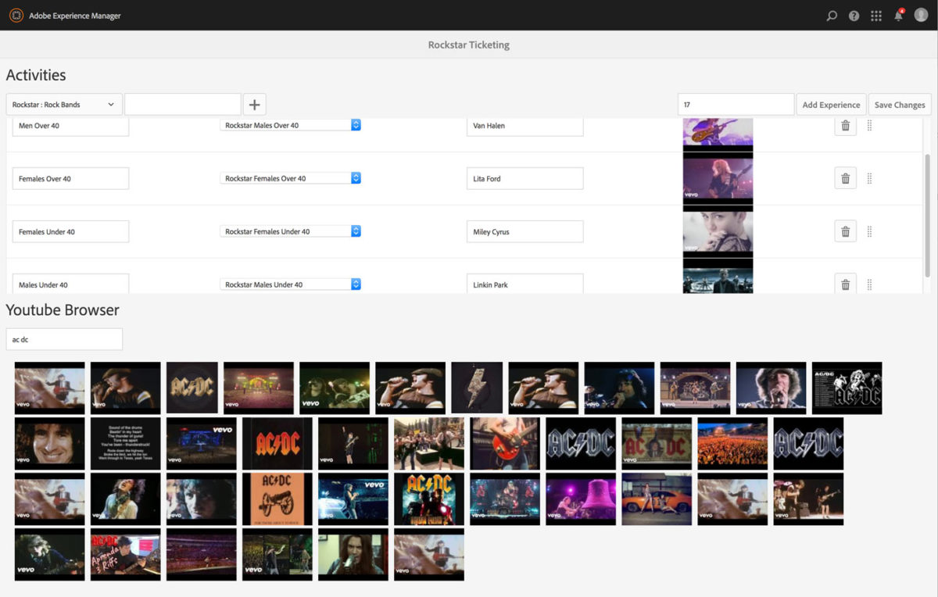Select the orange car thumbnail
This screenshot has height=597, width=938.
[657, 499]
